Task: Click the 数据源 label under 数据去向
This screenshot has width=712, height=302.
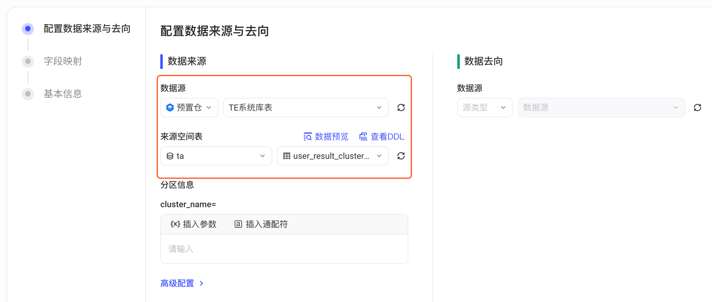Action: (470, 88)
